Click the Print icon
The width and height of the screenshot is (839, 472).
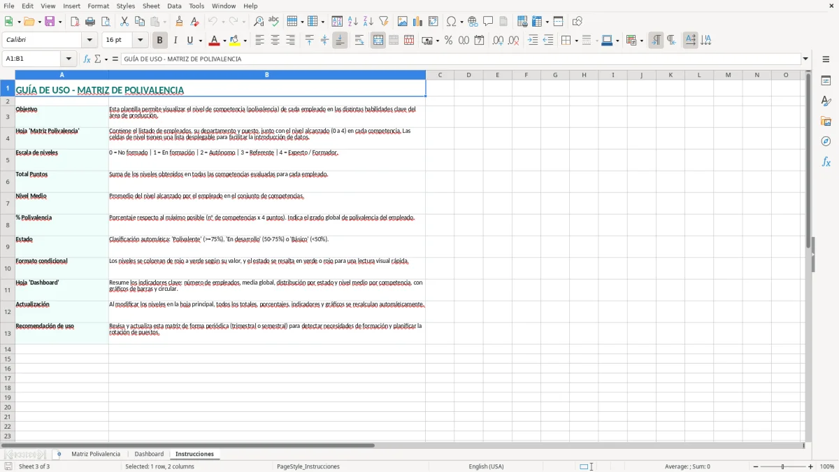tap(90, 22)
